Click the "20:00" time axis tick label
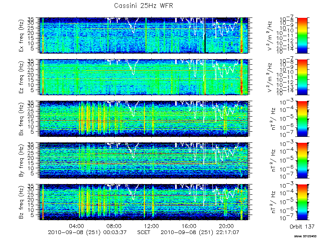The width and height of the screenshot is (317, 238). [226, 226]
